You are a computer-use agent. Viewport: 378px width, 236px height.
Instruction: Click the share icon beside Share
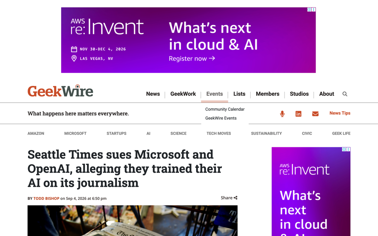[236, 198]
